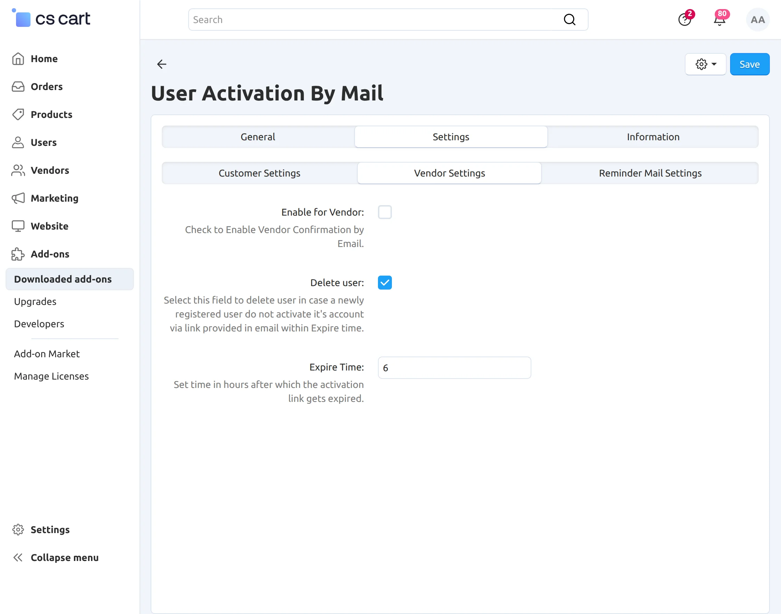Navigate to Users menu label

point(44,142)
